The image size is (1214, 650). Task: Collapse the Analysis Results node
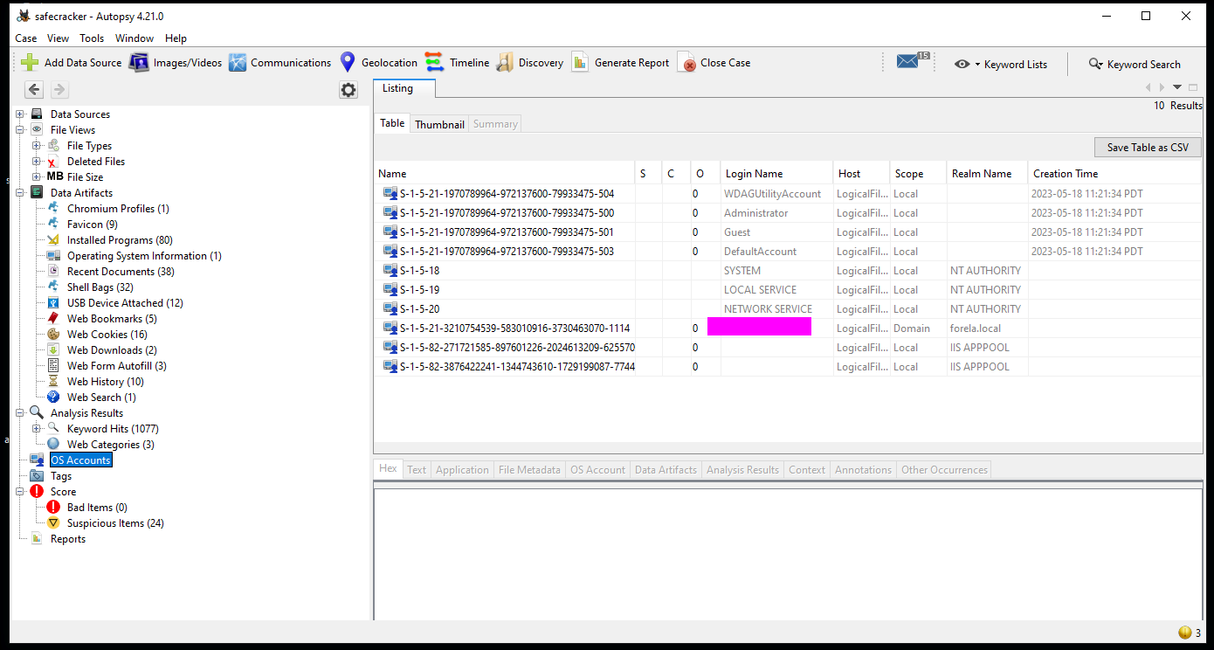coord(20,413)
